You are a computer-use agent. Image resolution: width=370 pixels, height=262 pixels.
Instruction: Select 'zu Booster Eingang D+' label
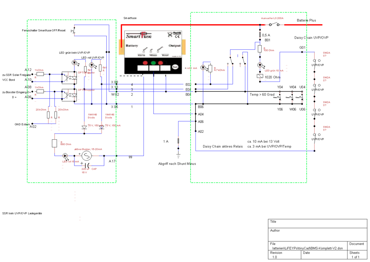pos(17,92)
